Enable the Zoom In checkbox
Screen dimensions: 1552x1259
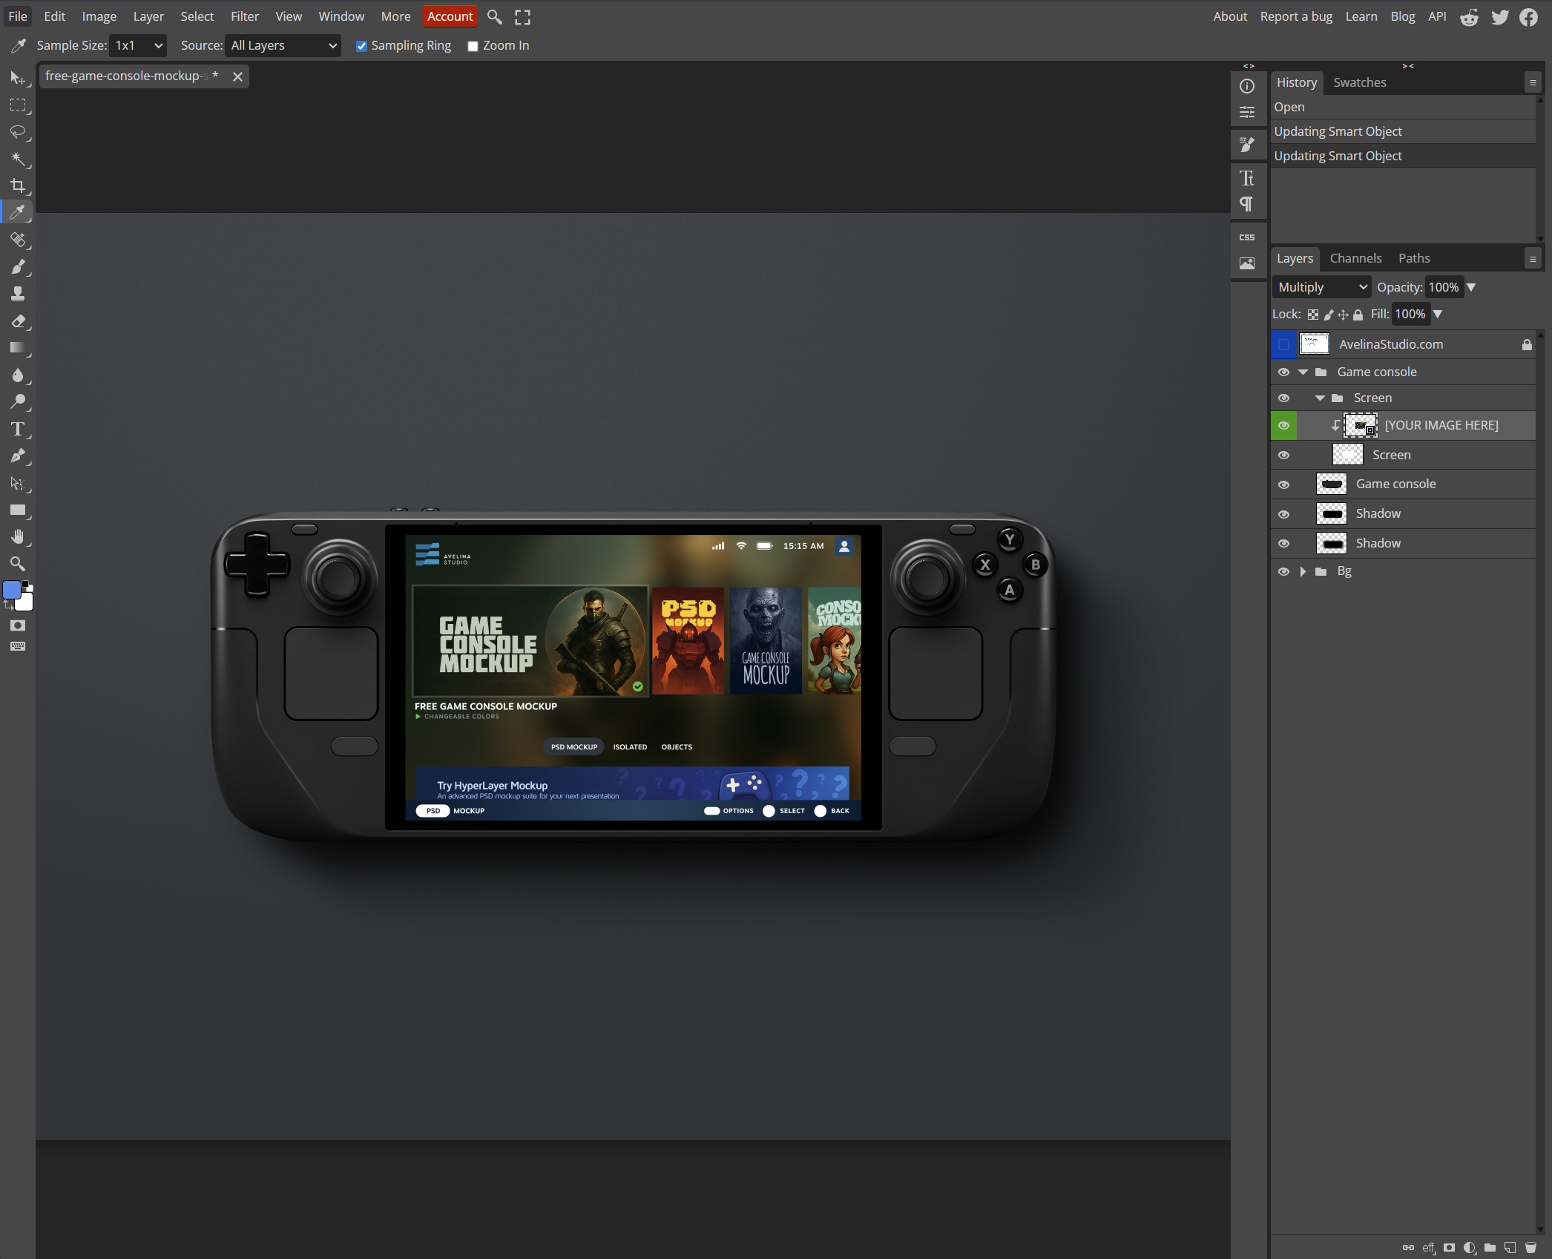tap(473, 46)
